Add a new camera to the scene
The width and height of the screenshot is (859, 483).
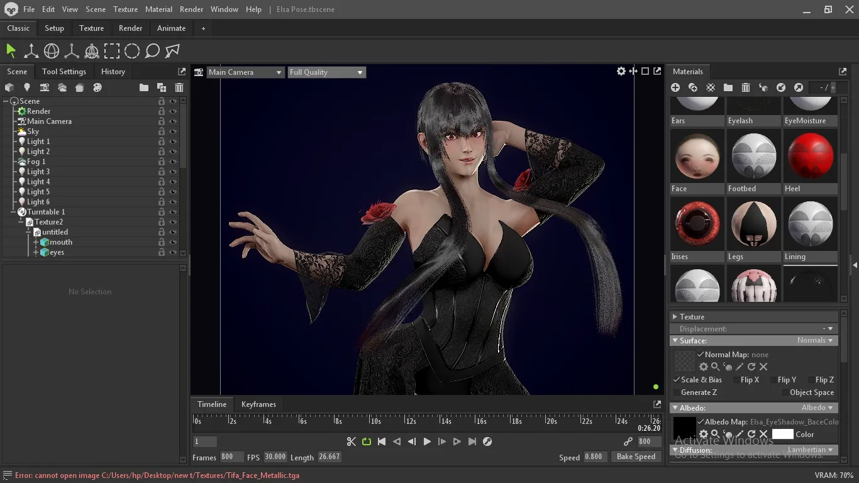(45, 87)
